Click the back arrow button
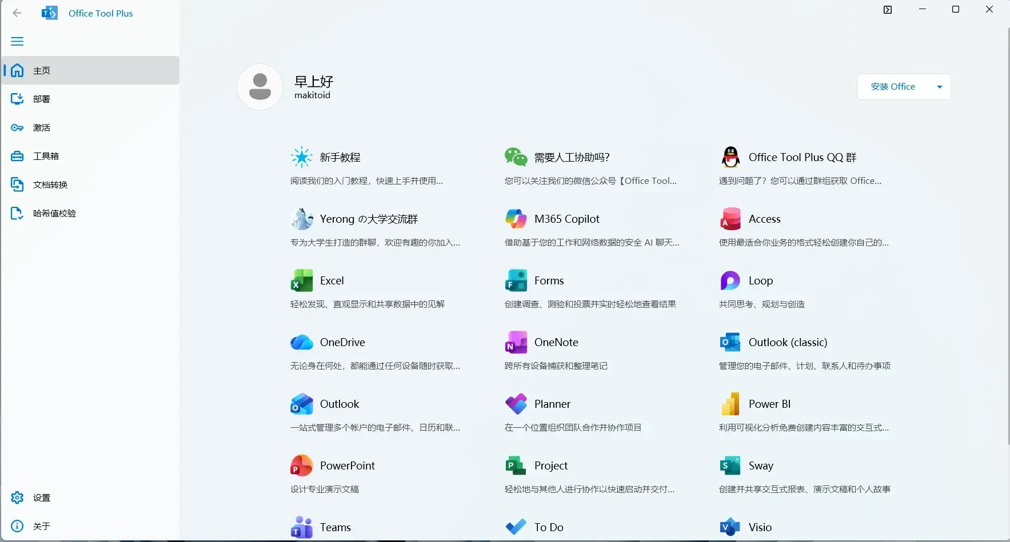The image size is (1010, 542). click(17, 13)
